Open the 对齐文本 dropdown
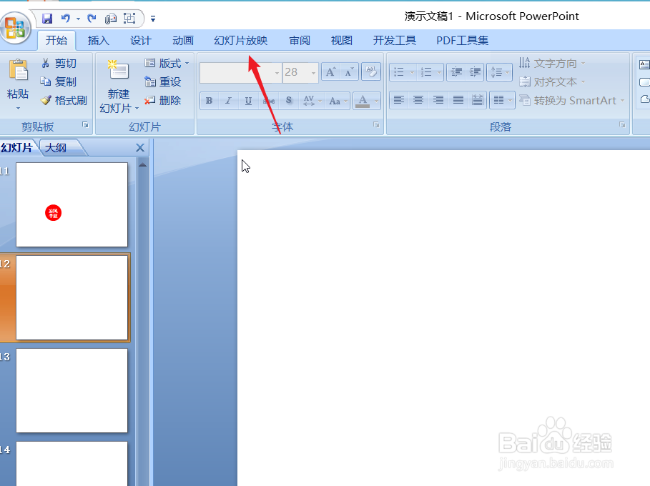Screen dimensions: 650x486 pos(552,82)
